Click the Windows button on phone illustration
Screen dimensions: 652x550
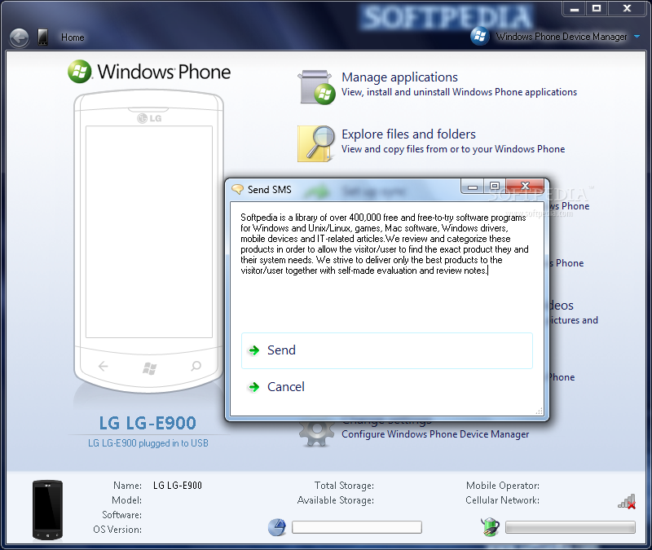coord(150,368)
